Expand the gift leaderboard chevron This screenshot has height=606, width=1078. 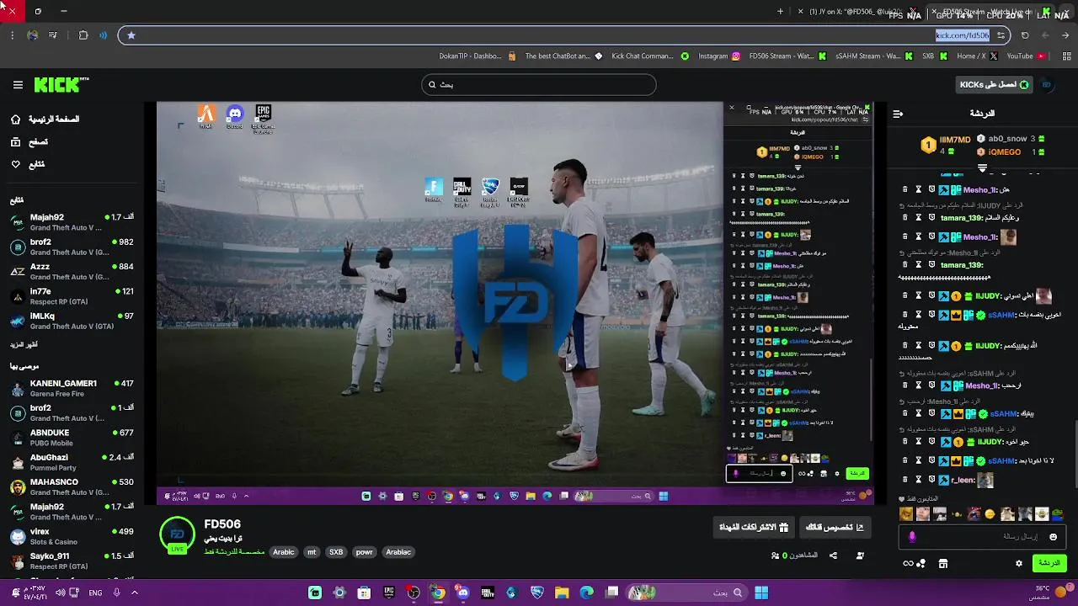(x=982, y=168)
